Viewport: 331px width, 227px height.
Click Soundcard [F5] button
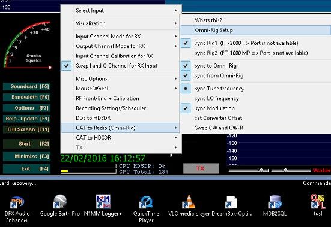click(27, 86)
